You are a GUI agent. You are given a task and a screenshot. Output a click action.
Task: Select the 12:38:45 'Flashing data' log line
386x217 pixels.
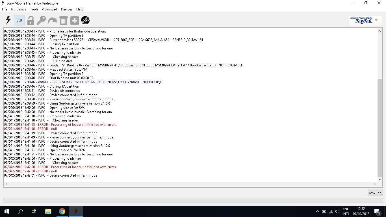click(x=38, y=61)
